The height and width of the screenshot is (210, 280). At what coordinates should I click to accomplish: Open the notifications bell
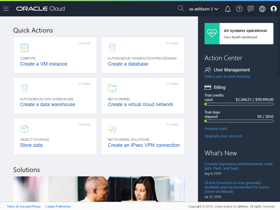[x=227, y=9]
